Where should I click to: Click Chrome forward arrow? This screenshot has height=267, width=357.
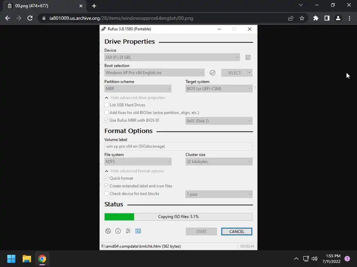pyautogui.click(x=19, y=18)
